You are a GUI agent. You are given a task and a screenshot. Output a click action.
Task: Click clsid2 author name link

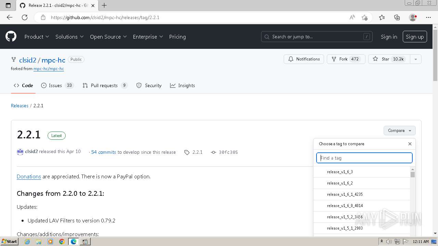(31, 151)
